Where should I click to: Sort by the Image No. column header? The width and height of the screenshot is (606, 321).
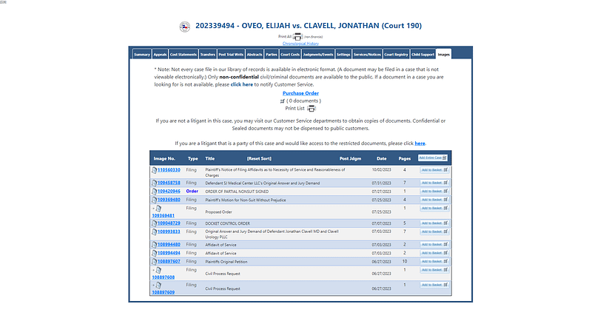[164, 159]
